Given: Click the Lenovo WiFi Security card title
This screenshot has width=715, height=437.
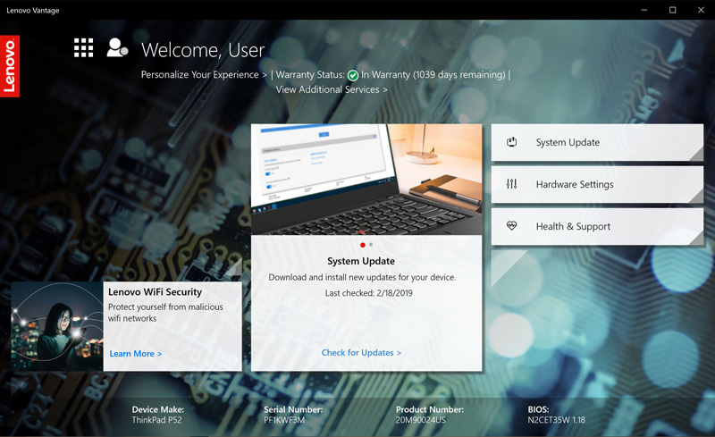Looking at the screenshot, I should point(155,292).
